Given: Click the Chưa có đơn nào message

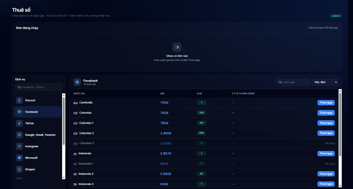Looking at the screenshot, I should [x=177, y=56].
